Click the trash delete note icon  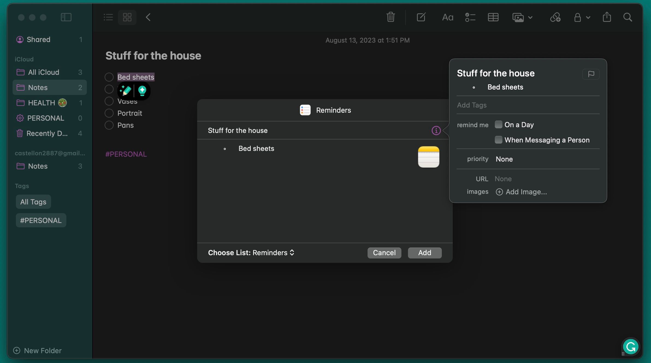tap(390, 17)
